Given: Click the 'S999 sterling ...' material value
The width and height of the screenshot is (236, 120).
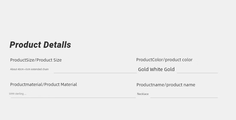Looking at the screenshot, I should tap(18, 94).
